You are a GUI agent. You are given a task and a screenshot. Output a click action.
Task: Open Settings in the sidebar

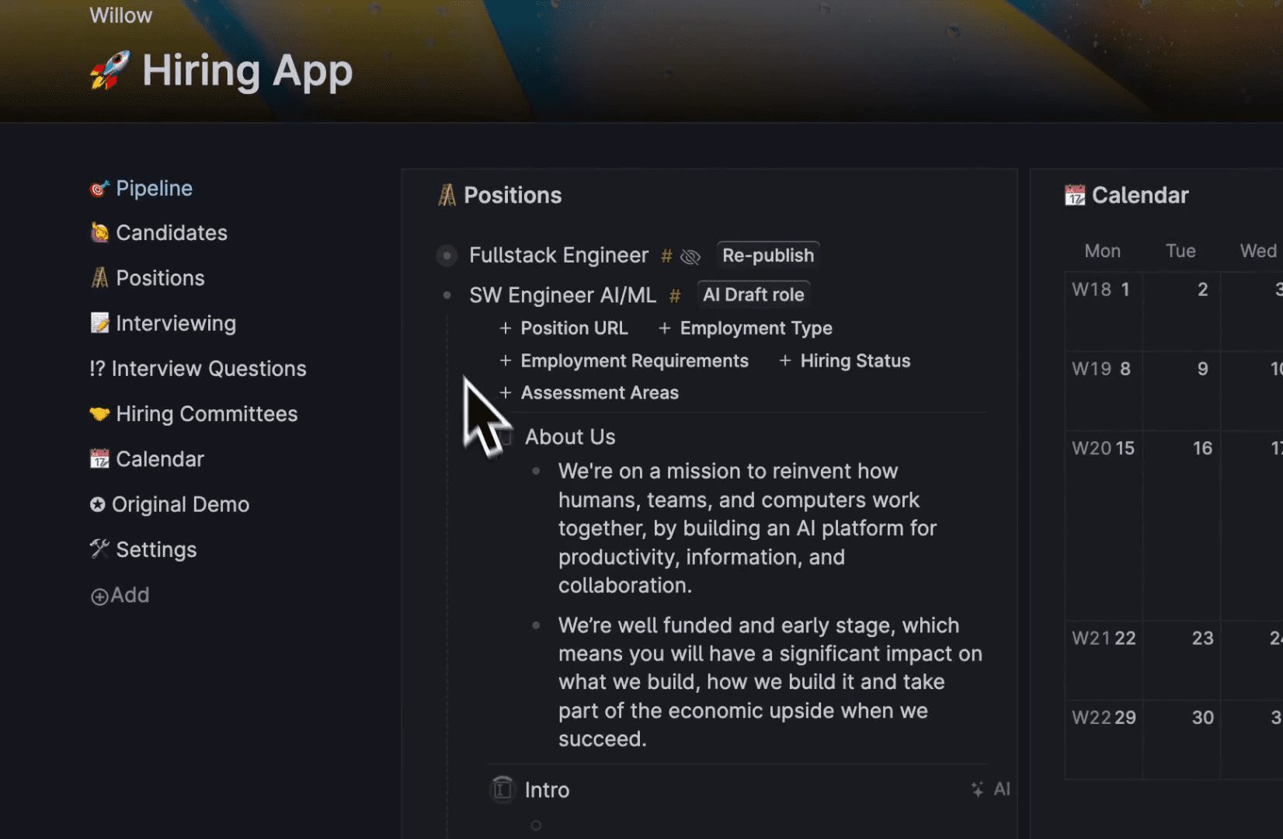pyautogui.click(x=144, y=550)
